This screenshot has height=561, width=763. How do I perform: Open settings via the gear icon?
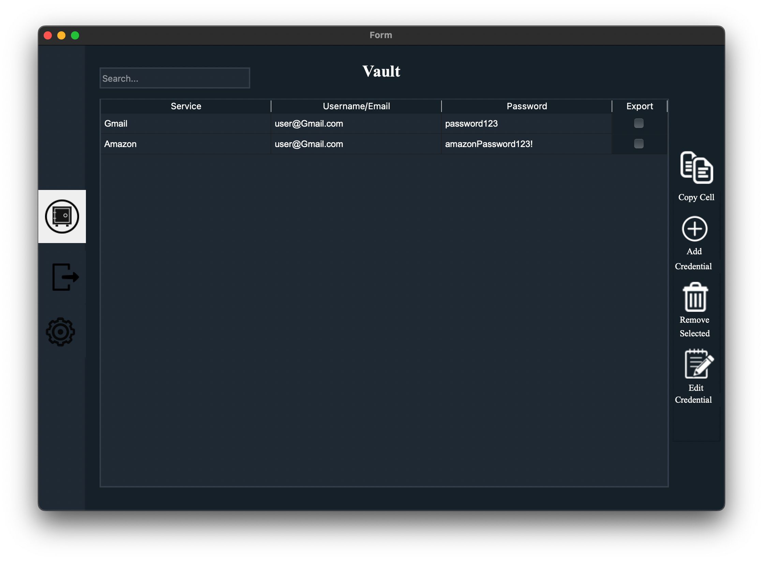click(61, 332)
